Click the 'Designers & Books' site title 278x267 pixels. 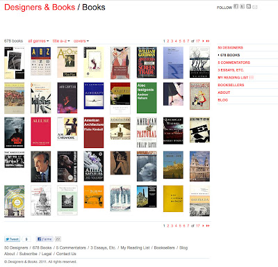40,7
